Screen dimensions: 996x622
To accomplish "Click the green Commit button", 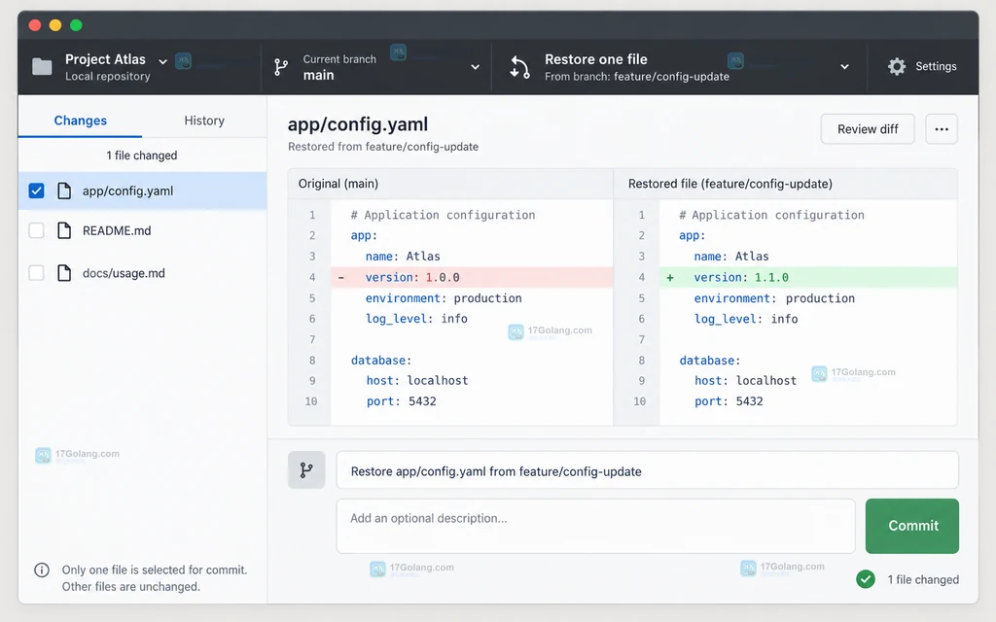I will (x=912, y=526).
